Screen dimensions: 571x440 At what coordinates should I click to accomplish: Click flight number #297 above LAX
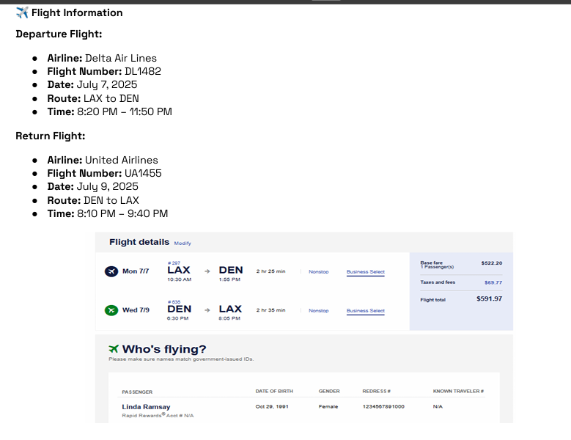coord(174,263)
